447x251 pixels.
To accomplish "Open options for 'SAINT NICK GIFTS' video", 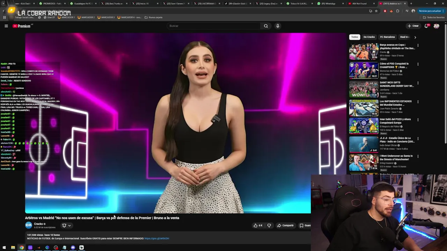I will coord(418,83).
